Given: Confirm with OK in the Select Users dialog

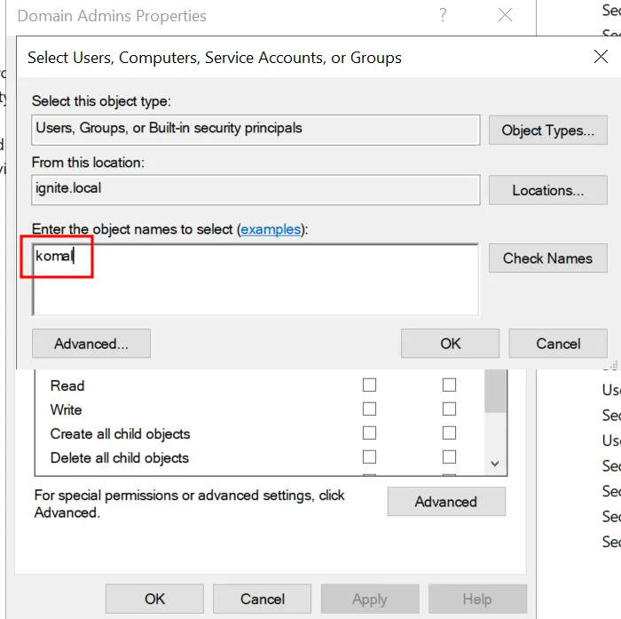Looking at the screenshot, I should (x=450, y=344).
